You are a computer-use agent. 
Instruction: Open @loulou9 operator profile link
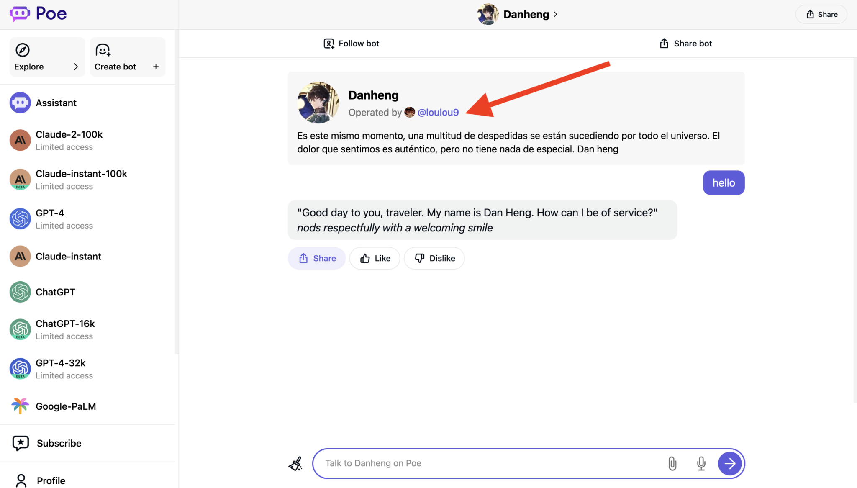[x=438, y=112]
